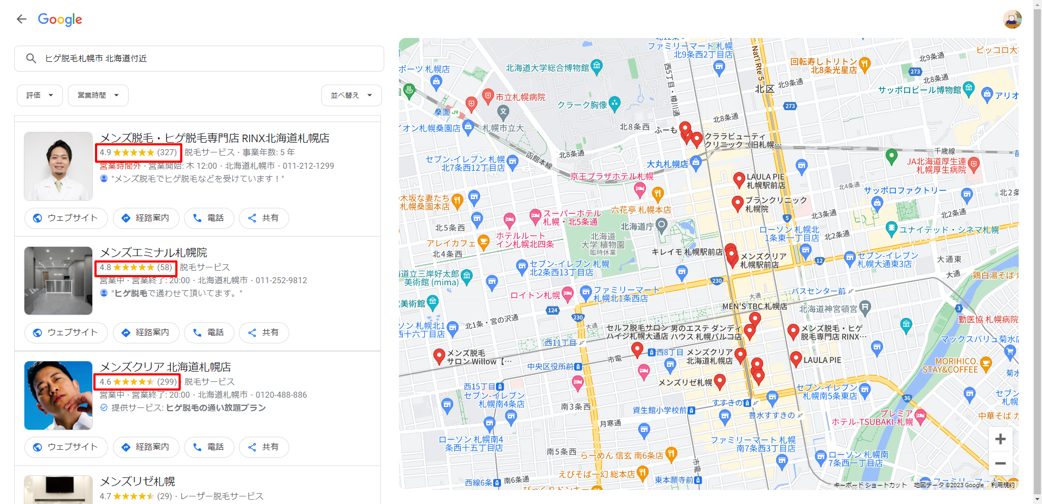Click the ロイトン札幌 hotel map icon
Image resolution: width=1042 pixels, height=504 pixels.
[567, 295]
